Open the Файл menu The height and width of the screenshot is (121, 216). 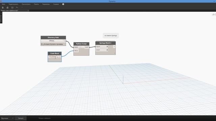tap(4, 4)
